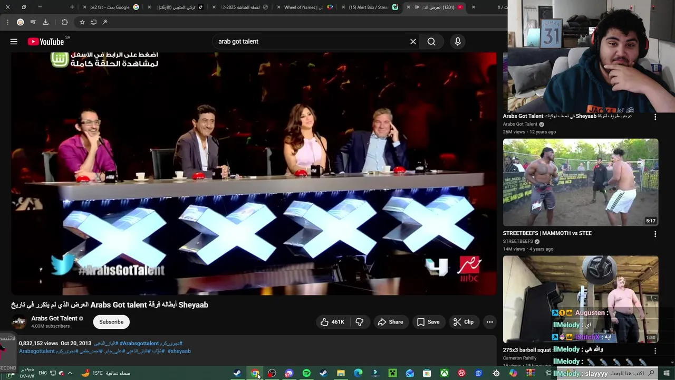Open STREETBEEFS channel name link
Screen dimensions: 675x380
point(518,241)
